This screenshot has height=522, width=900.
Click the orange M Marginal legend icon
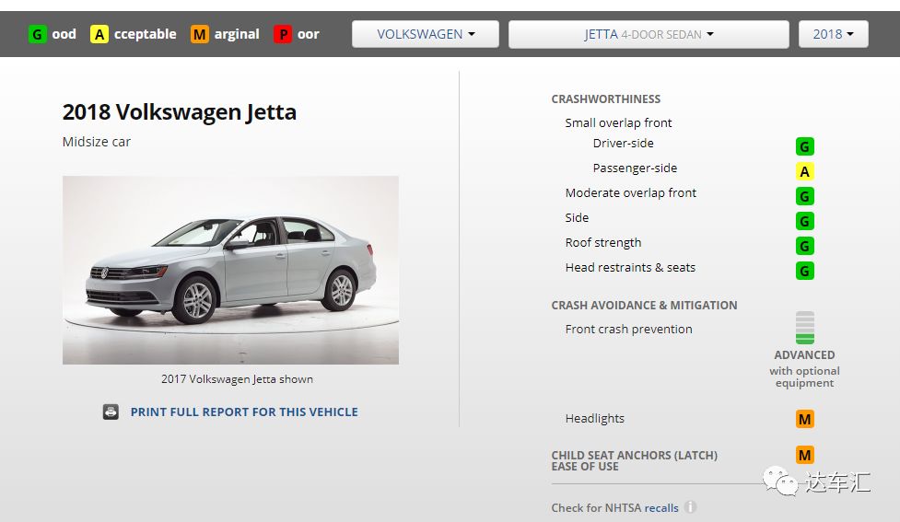click(200, 34)
